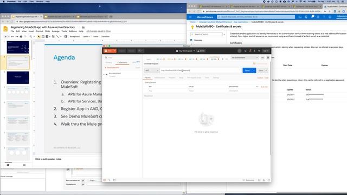347x195 pixels.
Task: Open the Arrange menu in Google Slides
Action: (x=55, y=31)
